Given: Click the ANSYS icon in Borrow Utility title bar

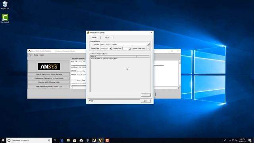Looking at the screenshot, I should pos(88,33).
